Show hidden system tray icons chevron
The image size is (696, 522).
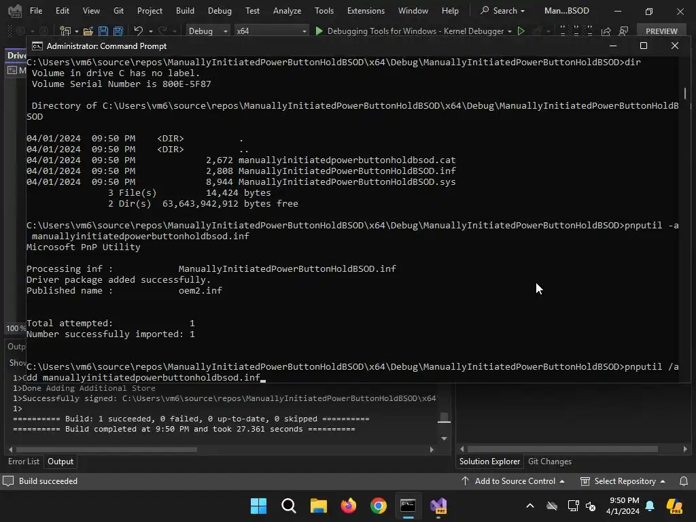tap(530, 506)
